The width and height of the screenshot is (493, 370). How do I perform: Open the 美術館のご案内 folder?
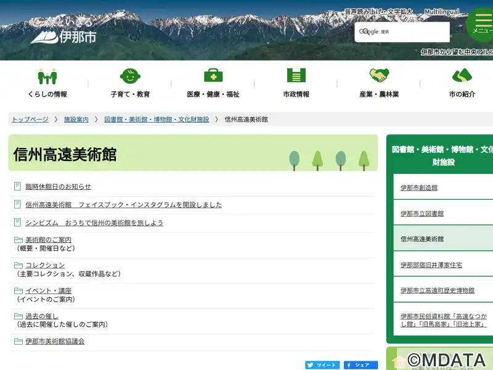click(48, 240)
